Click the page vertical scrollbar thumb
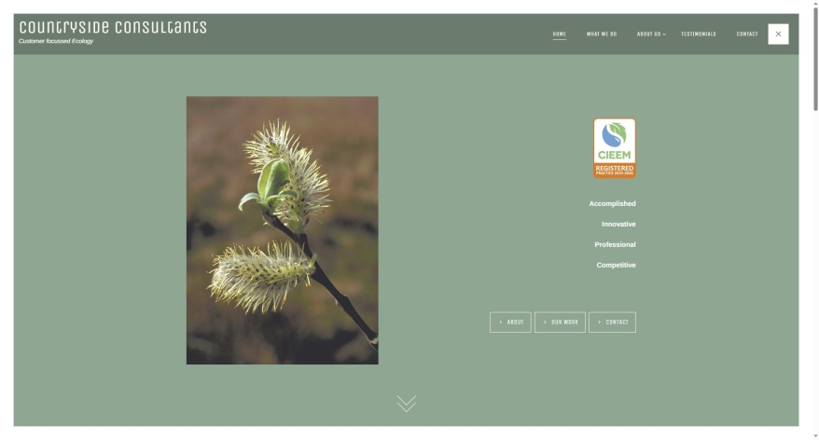The height and width of the screenshot is (440, 819). click(815, 58)
